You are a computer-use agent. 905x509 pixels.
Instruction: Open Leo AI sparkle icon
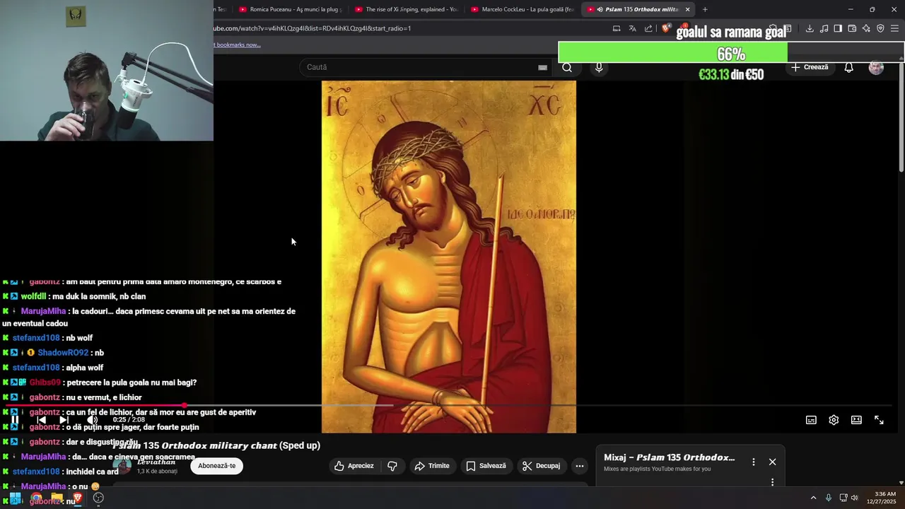[866, 28]
